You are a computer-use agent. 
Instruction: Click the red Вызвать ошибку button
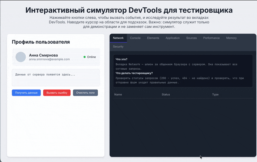[57, 93]
